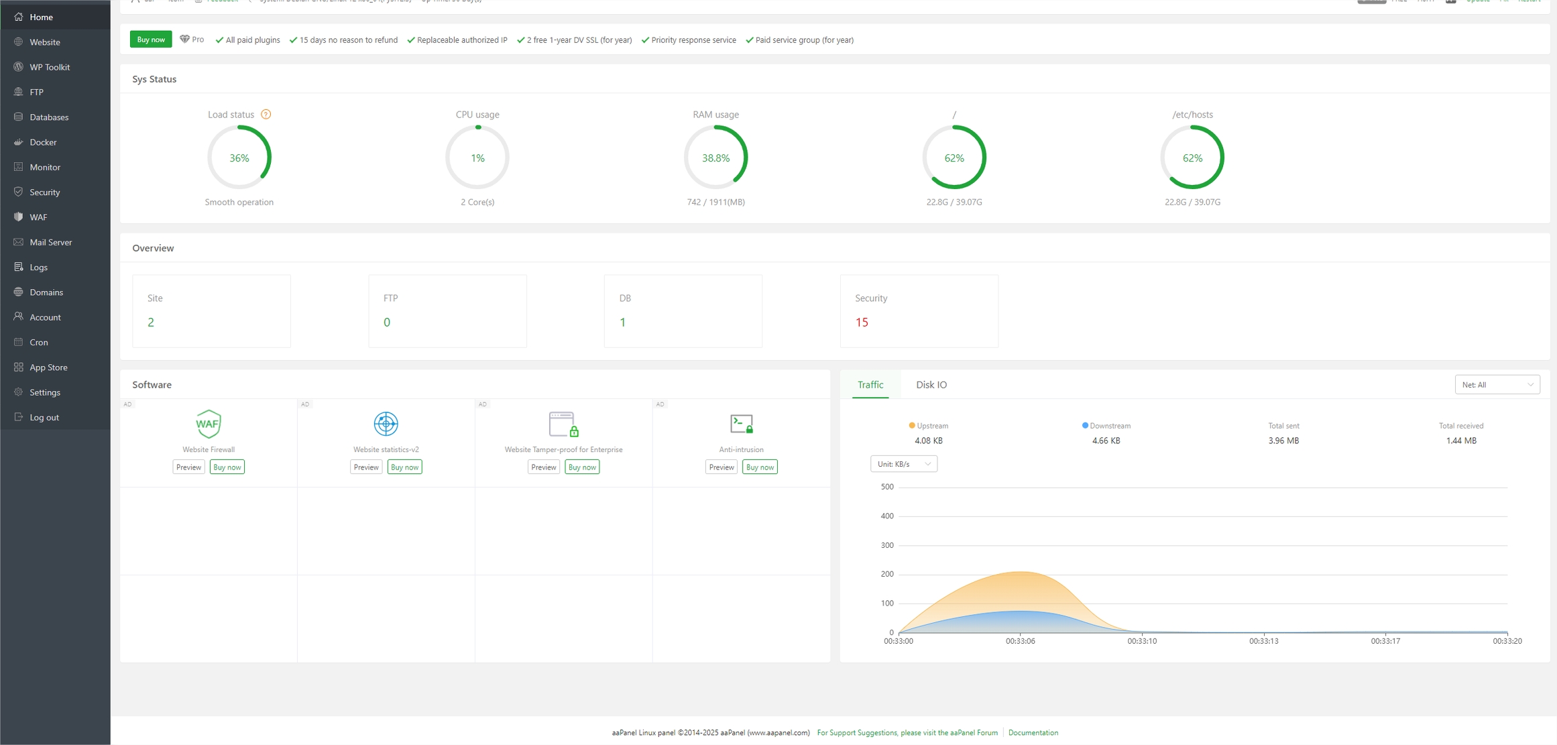Buy now for Website Tamper-proof for Enterprise

582,467
